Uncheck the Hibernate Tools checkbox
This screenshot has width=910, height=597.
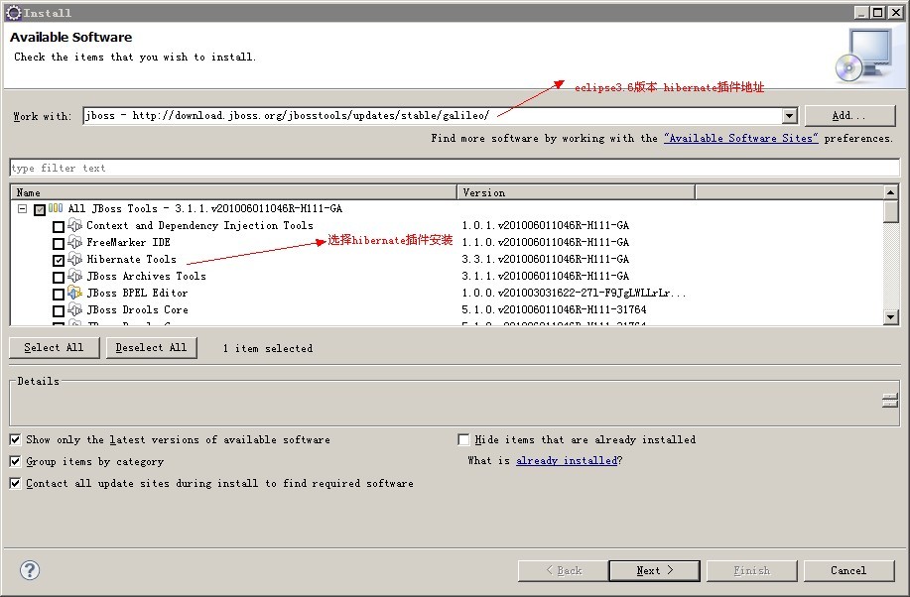[x=58, y=259]
